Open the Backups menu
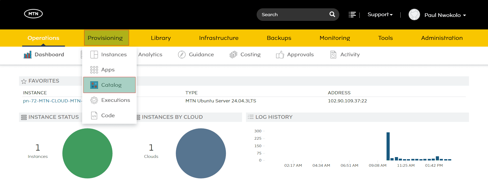Screen dimensions: 488x186 point(279,38)
